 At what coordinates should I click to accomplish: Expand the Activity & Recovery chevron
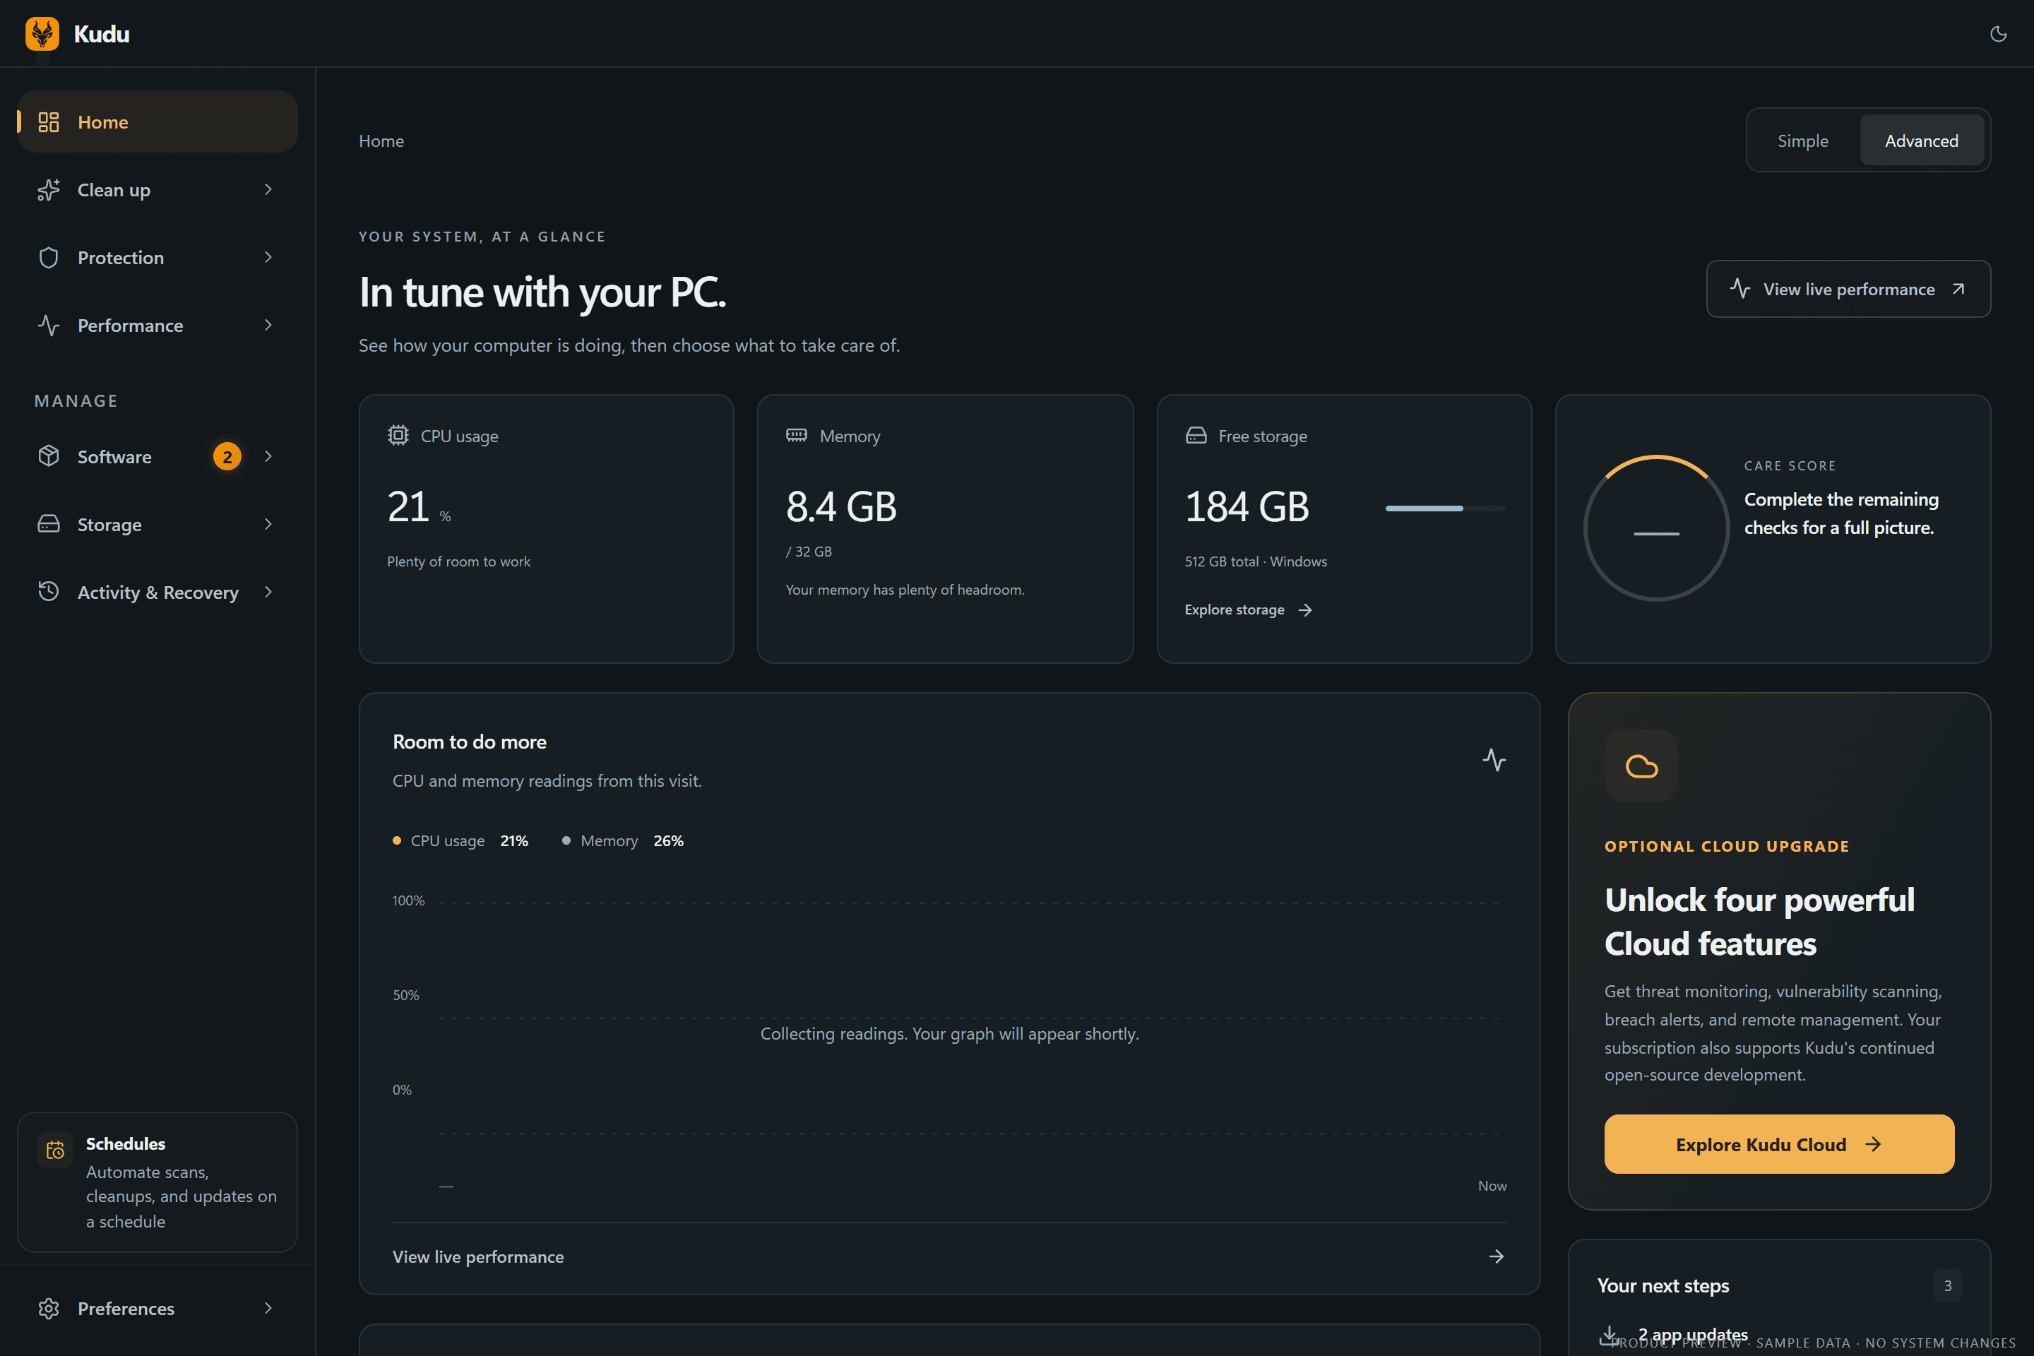[268, 592]
